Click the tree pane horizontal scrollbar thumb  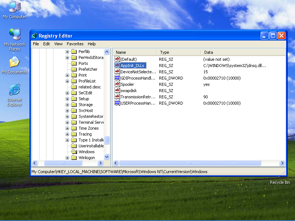point(63,163)
